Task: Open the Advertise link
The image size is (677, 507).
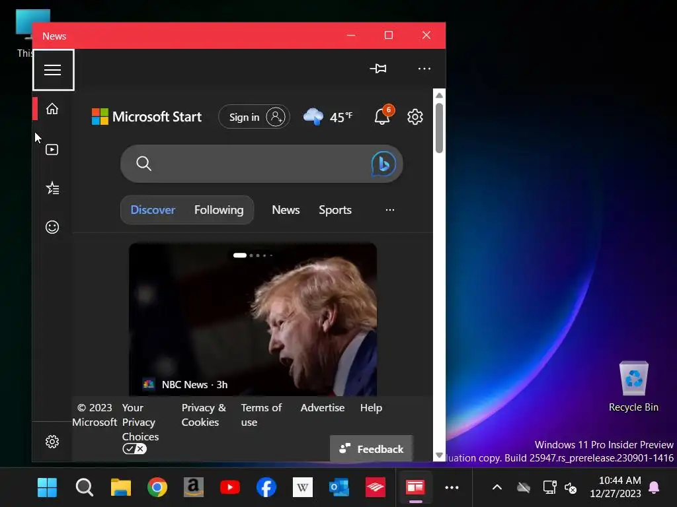Action: [x=323, y=408]
